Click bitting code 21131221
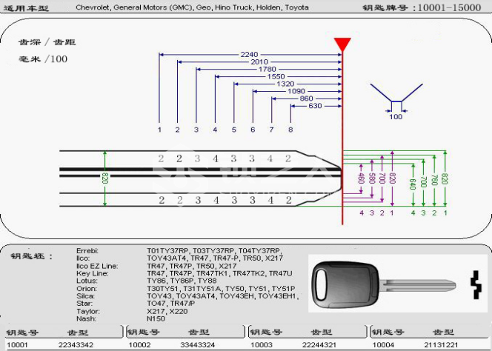This screenshot has width=492, height=351. 441,345
